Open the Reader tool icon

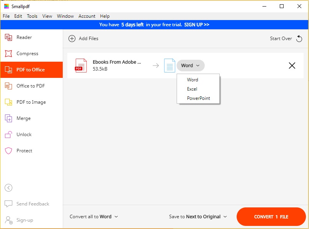tap(8, 37)
